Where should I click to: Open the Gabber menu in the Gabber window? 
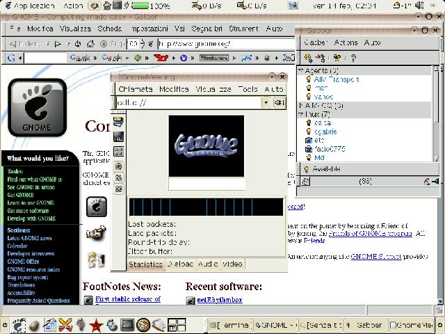[316, 42]
